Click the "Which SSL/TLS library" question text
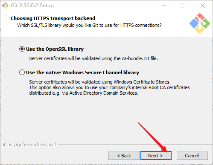This screenshot has width=213, height=165. click(90, 25)
